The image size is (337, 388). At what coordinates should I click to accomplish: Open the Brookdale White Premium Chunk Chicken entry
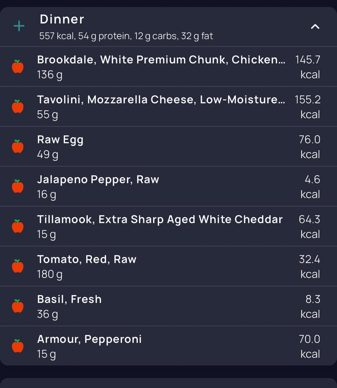(x=168, y=66)
